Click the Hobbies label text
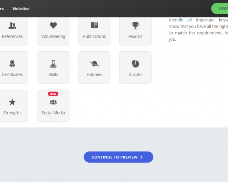This screenshot has height=182, width=228. coord(94,74)
